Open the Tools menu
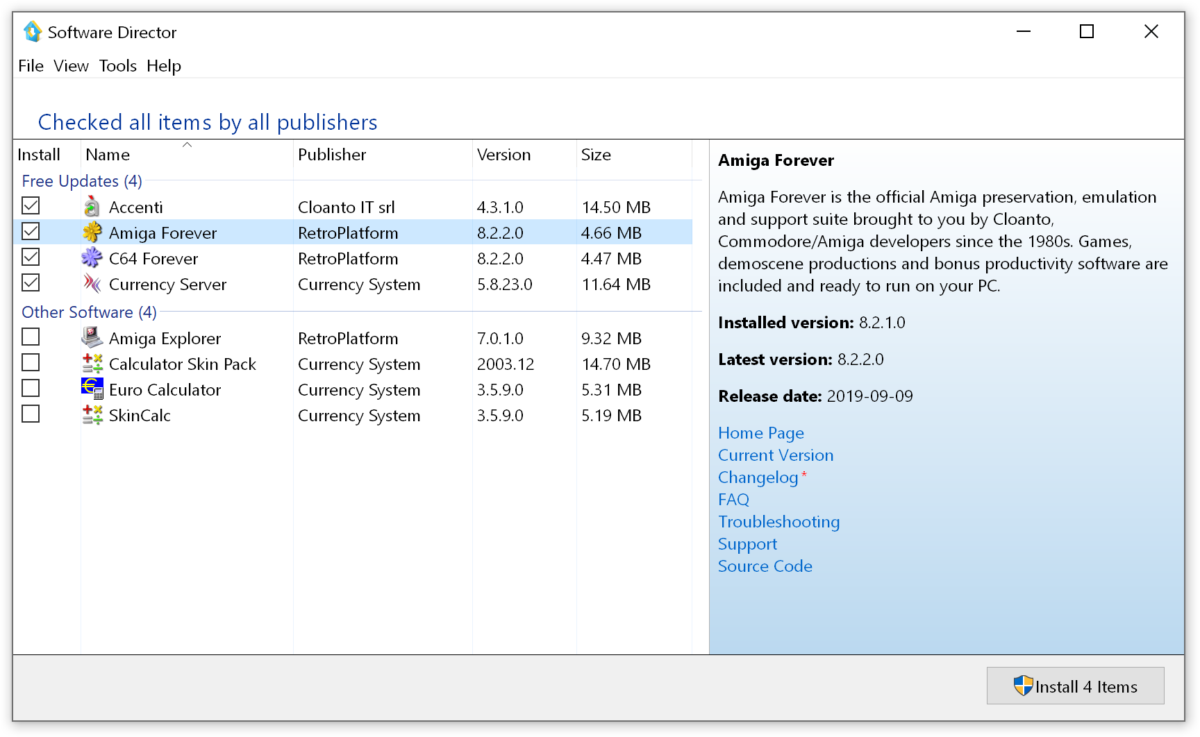The width and height of the screenshot is (1200, 737). click(117, 66)
